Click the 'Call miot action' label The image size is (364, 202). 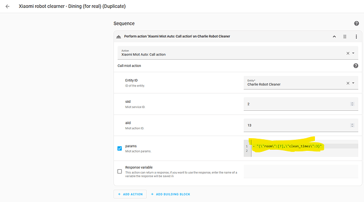129,66
